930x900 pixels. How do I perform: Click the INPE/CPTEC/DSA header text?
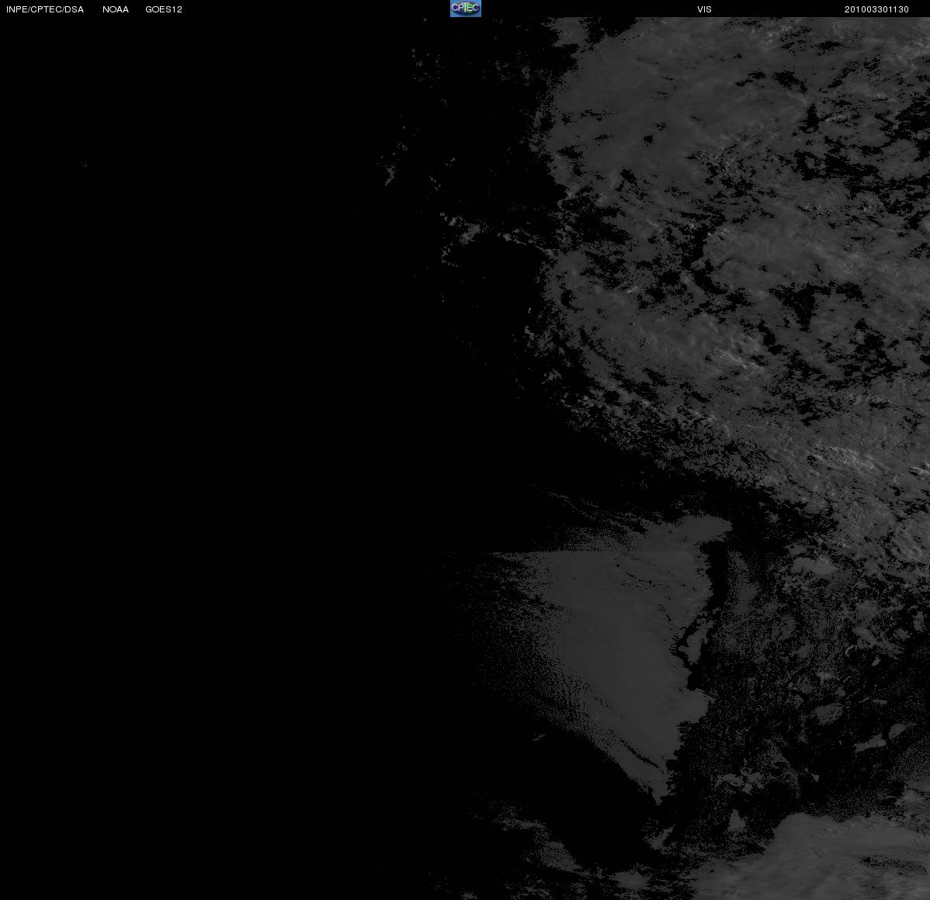click(x=45, y=9)
